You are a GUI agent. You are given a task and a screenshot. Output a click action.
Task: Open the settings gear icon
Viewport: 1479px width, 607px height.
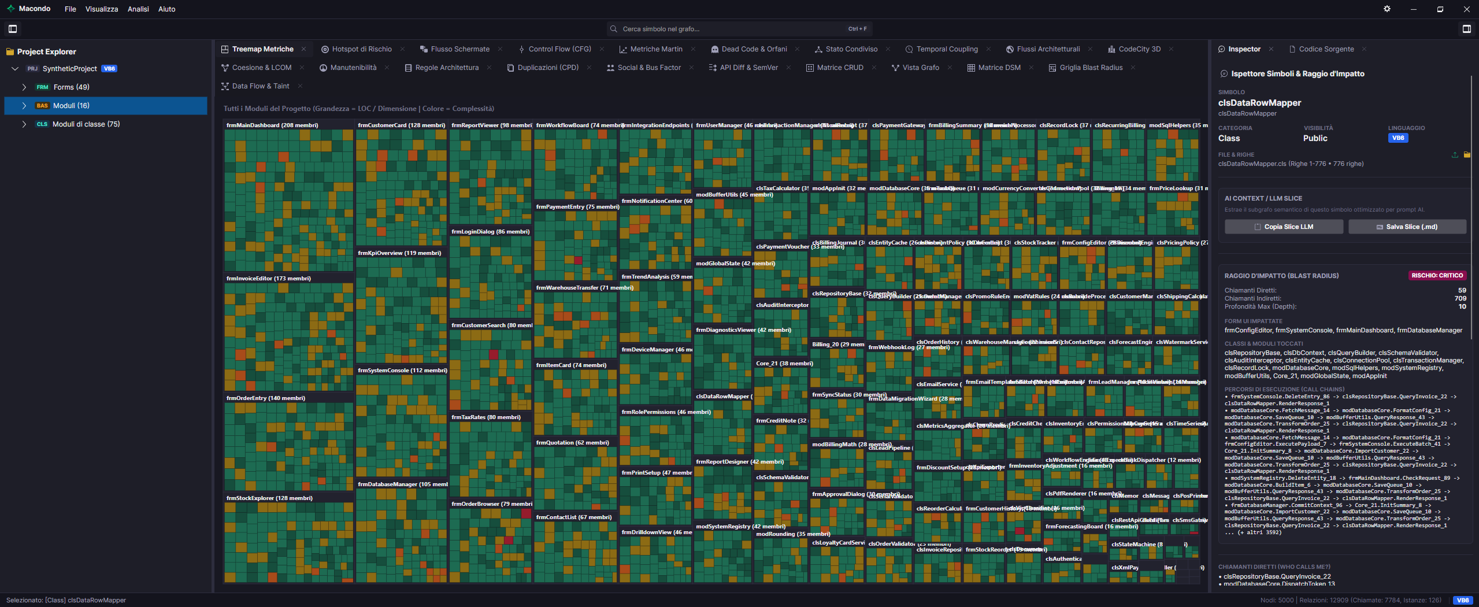1387,9
